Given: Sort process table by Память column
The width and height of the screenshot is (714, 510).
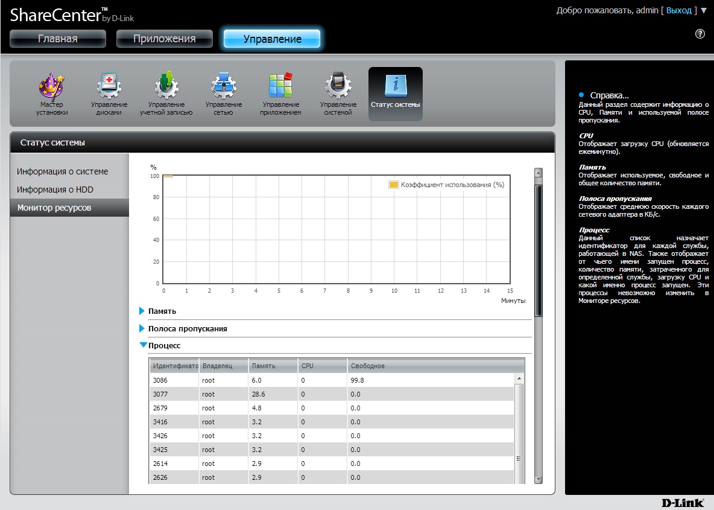Looking at the screenshot, I should [273, 366].
